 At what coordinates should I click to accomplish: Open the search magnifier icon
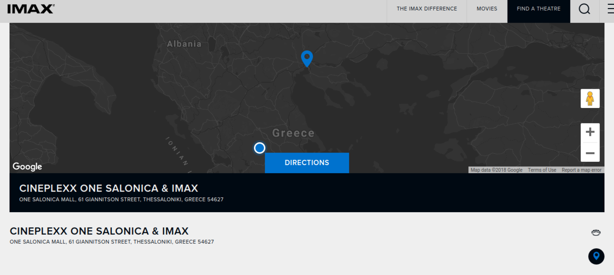pyautogui.click(x=584, y=9)
